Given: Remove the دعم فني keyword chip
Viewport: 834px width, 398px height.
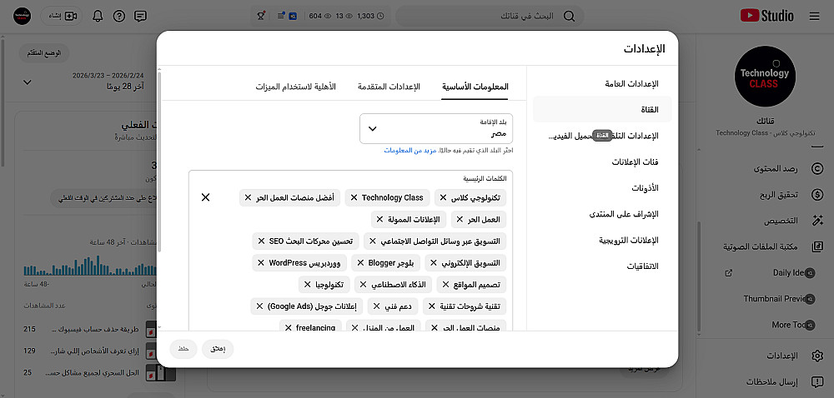Looking at the screenshot, I should point(377,306).
